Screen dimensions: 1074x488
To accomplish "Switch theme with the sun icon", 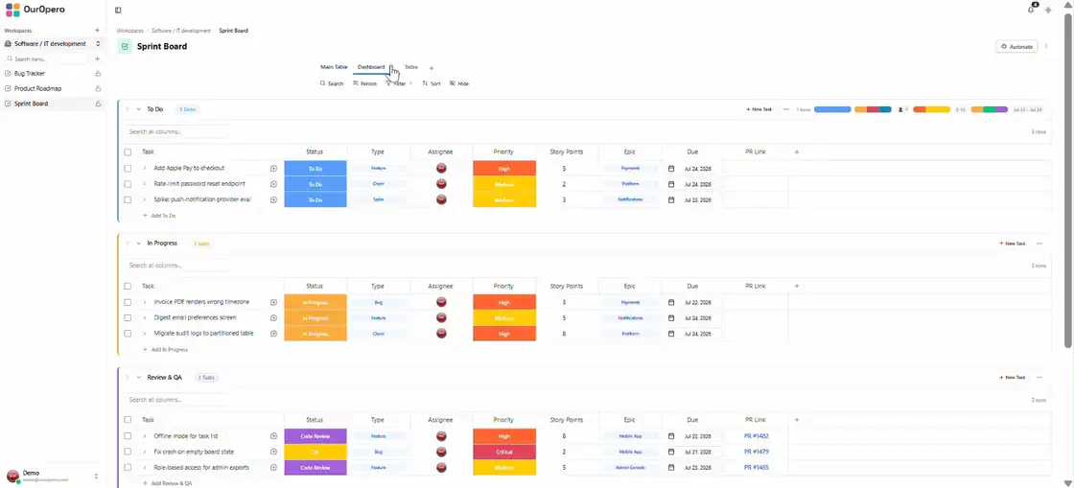I will pos(1048,11).
